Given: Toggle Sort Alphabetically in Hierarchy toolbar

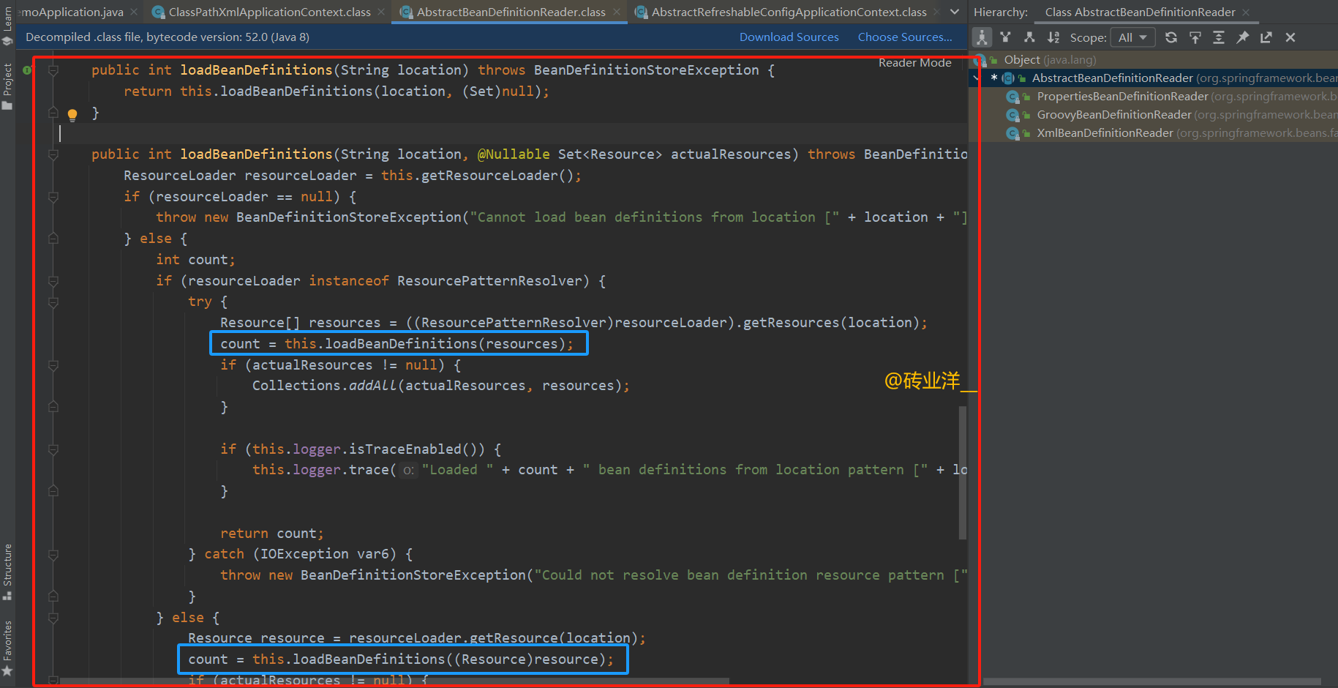Looking at the screenshot, I should pos(1053,37).
